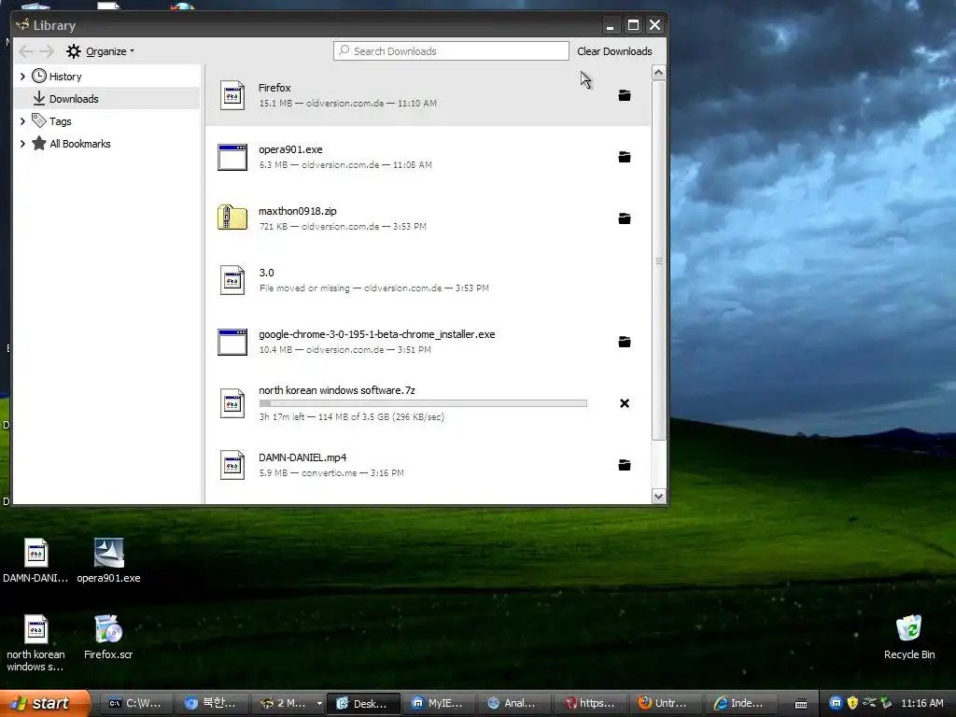
Task: Select DAMN-DANIEL.mp4 download entry
Action: coord(428,465)
